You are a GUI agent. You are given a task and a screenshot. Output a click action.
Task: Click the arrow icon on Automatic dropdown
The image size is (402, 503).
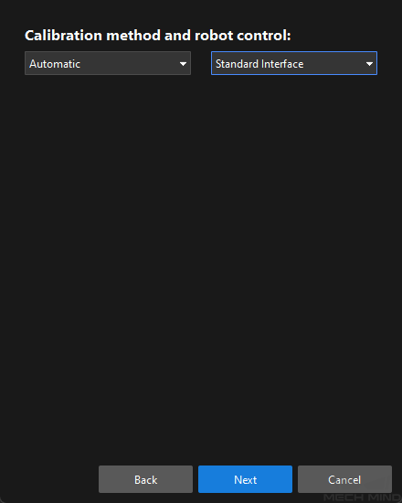click(x=183, y=64)
